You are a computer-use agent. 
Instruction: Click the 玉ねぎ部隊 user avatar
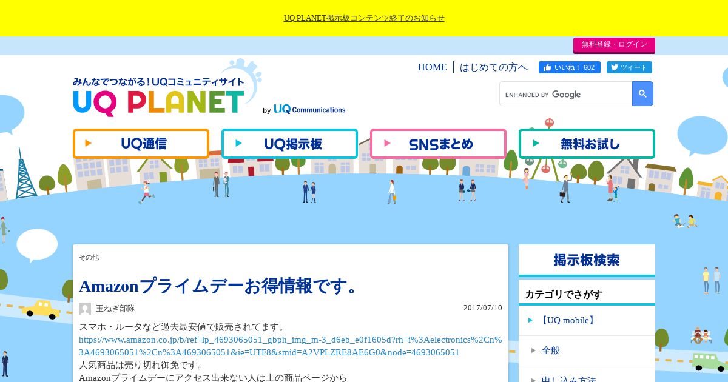click(85, 309)
